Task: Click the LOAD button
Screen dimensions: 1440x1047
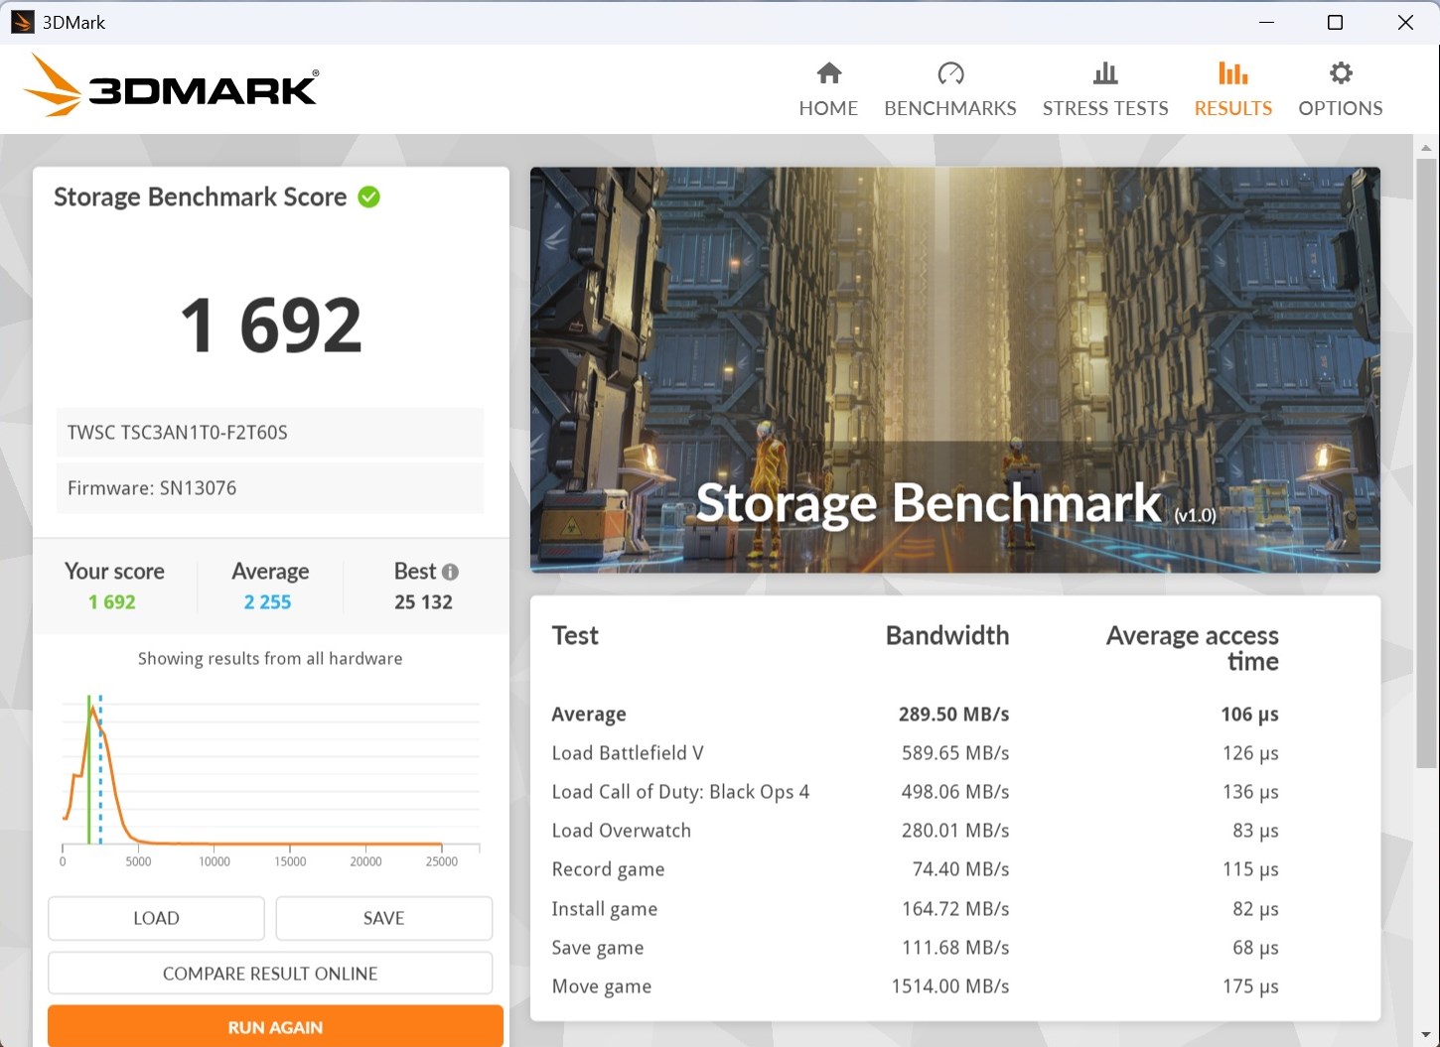Action: point(156,918)
